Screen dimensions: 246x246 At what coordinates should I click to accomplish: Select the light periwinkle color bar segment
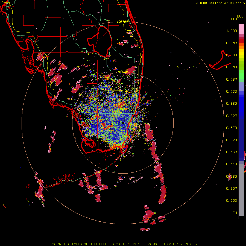click(x=241, y=87)
